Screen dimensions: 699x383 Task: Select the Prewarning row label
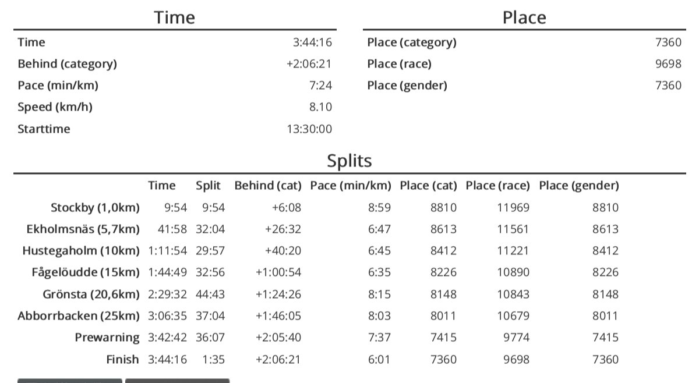(x=107, y=338)
